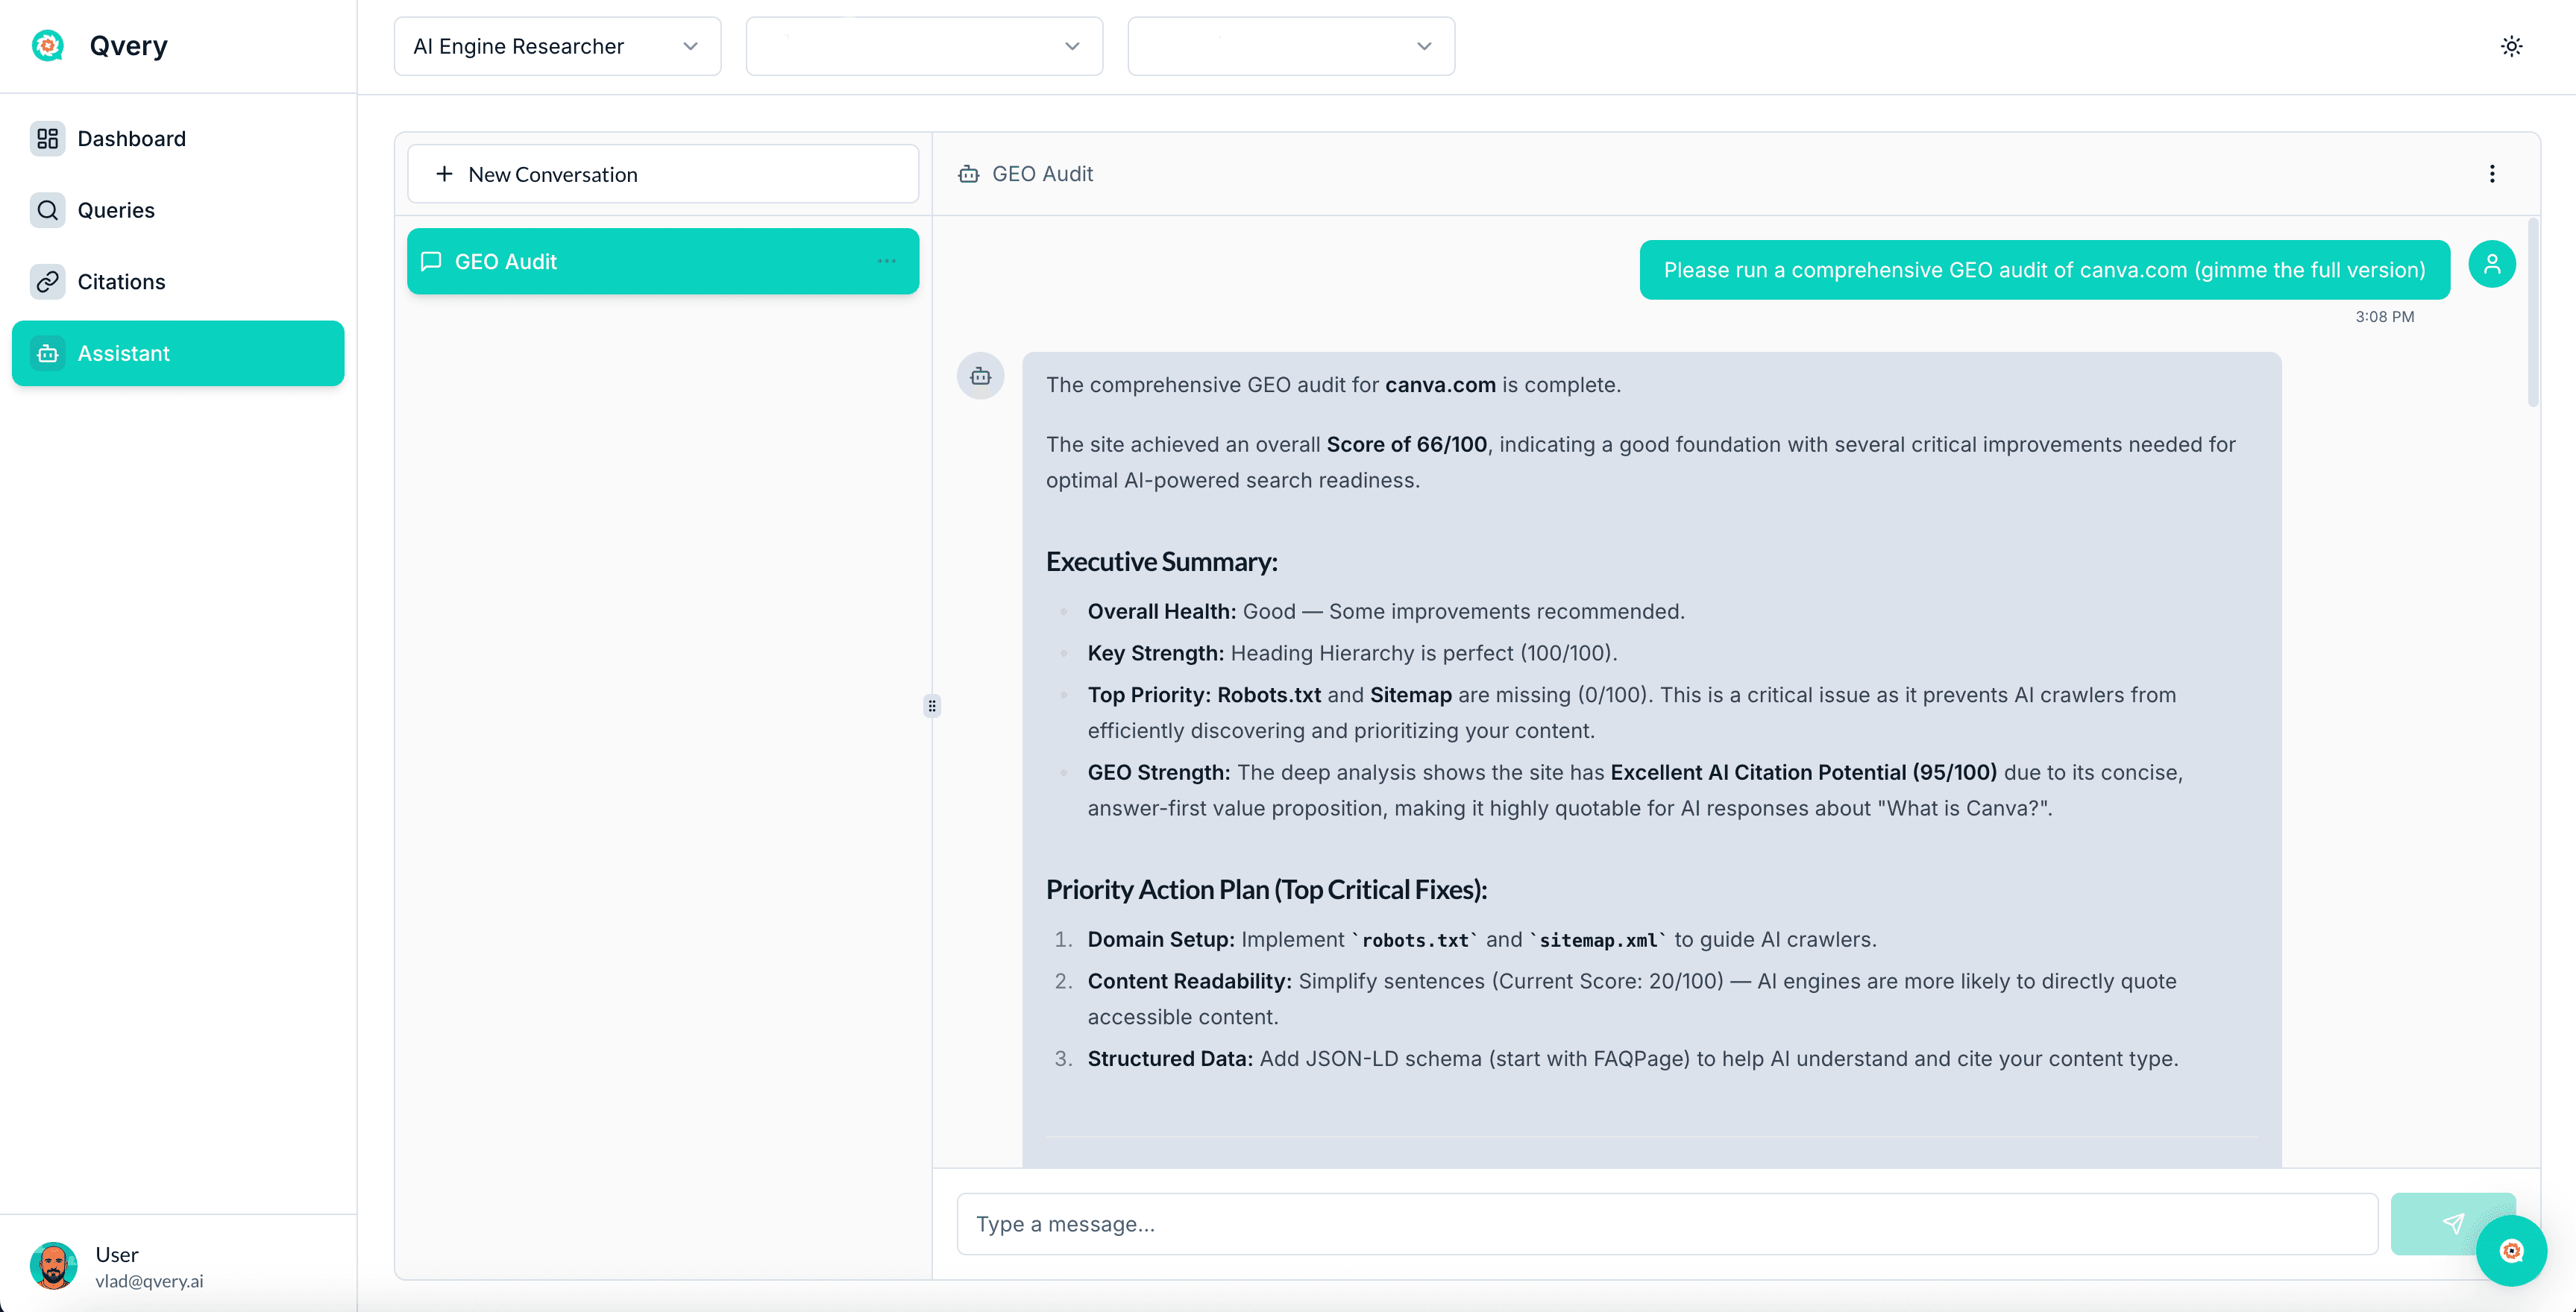Open the Dashboard page
This screenshot has width=2576, height=1312.
coord(131,139)
